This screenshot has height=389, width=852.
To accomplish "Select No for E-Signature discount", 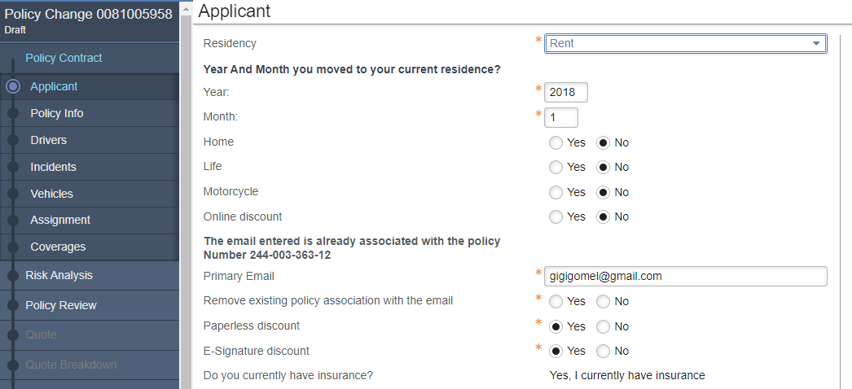I will [603, 352].
